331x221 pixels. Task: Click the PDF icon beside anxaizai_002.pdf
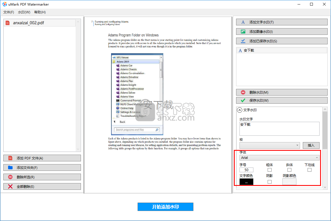coord(8,23)
